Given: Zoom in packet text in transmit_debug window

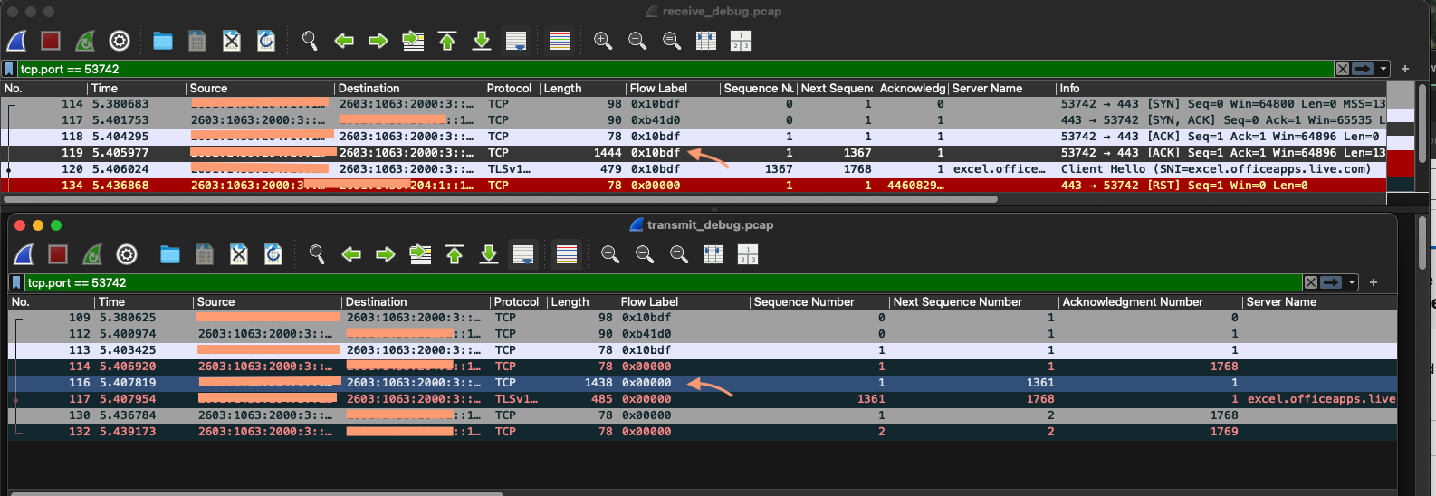Looking at the screenshot, I should click(610, 255).
